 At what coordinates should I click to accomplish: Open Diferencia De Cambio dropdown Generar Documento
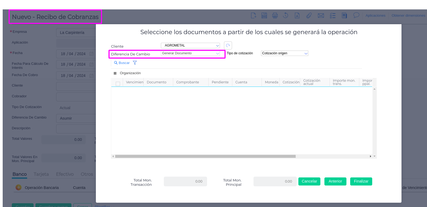tap(190, 53)
